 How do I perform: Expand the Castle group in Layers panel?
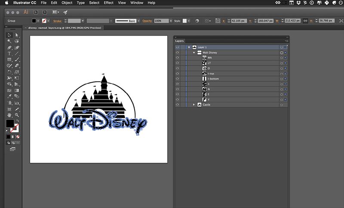point(194,105)
